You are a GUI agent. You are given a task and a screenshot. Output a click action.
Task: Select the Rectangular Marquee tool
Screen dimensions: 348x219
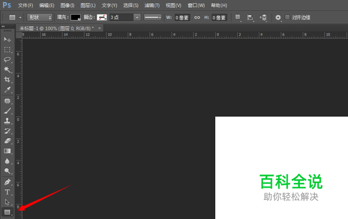[x=7, y=49]
